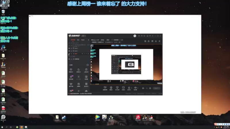Open the headset support icon in title bar
This screenshot has width=230, height=129.
tap(139, 36)
